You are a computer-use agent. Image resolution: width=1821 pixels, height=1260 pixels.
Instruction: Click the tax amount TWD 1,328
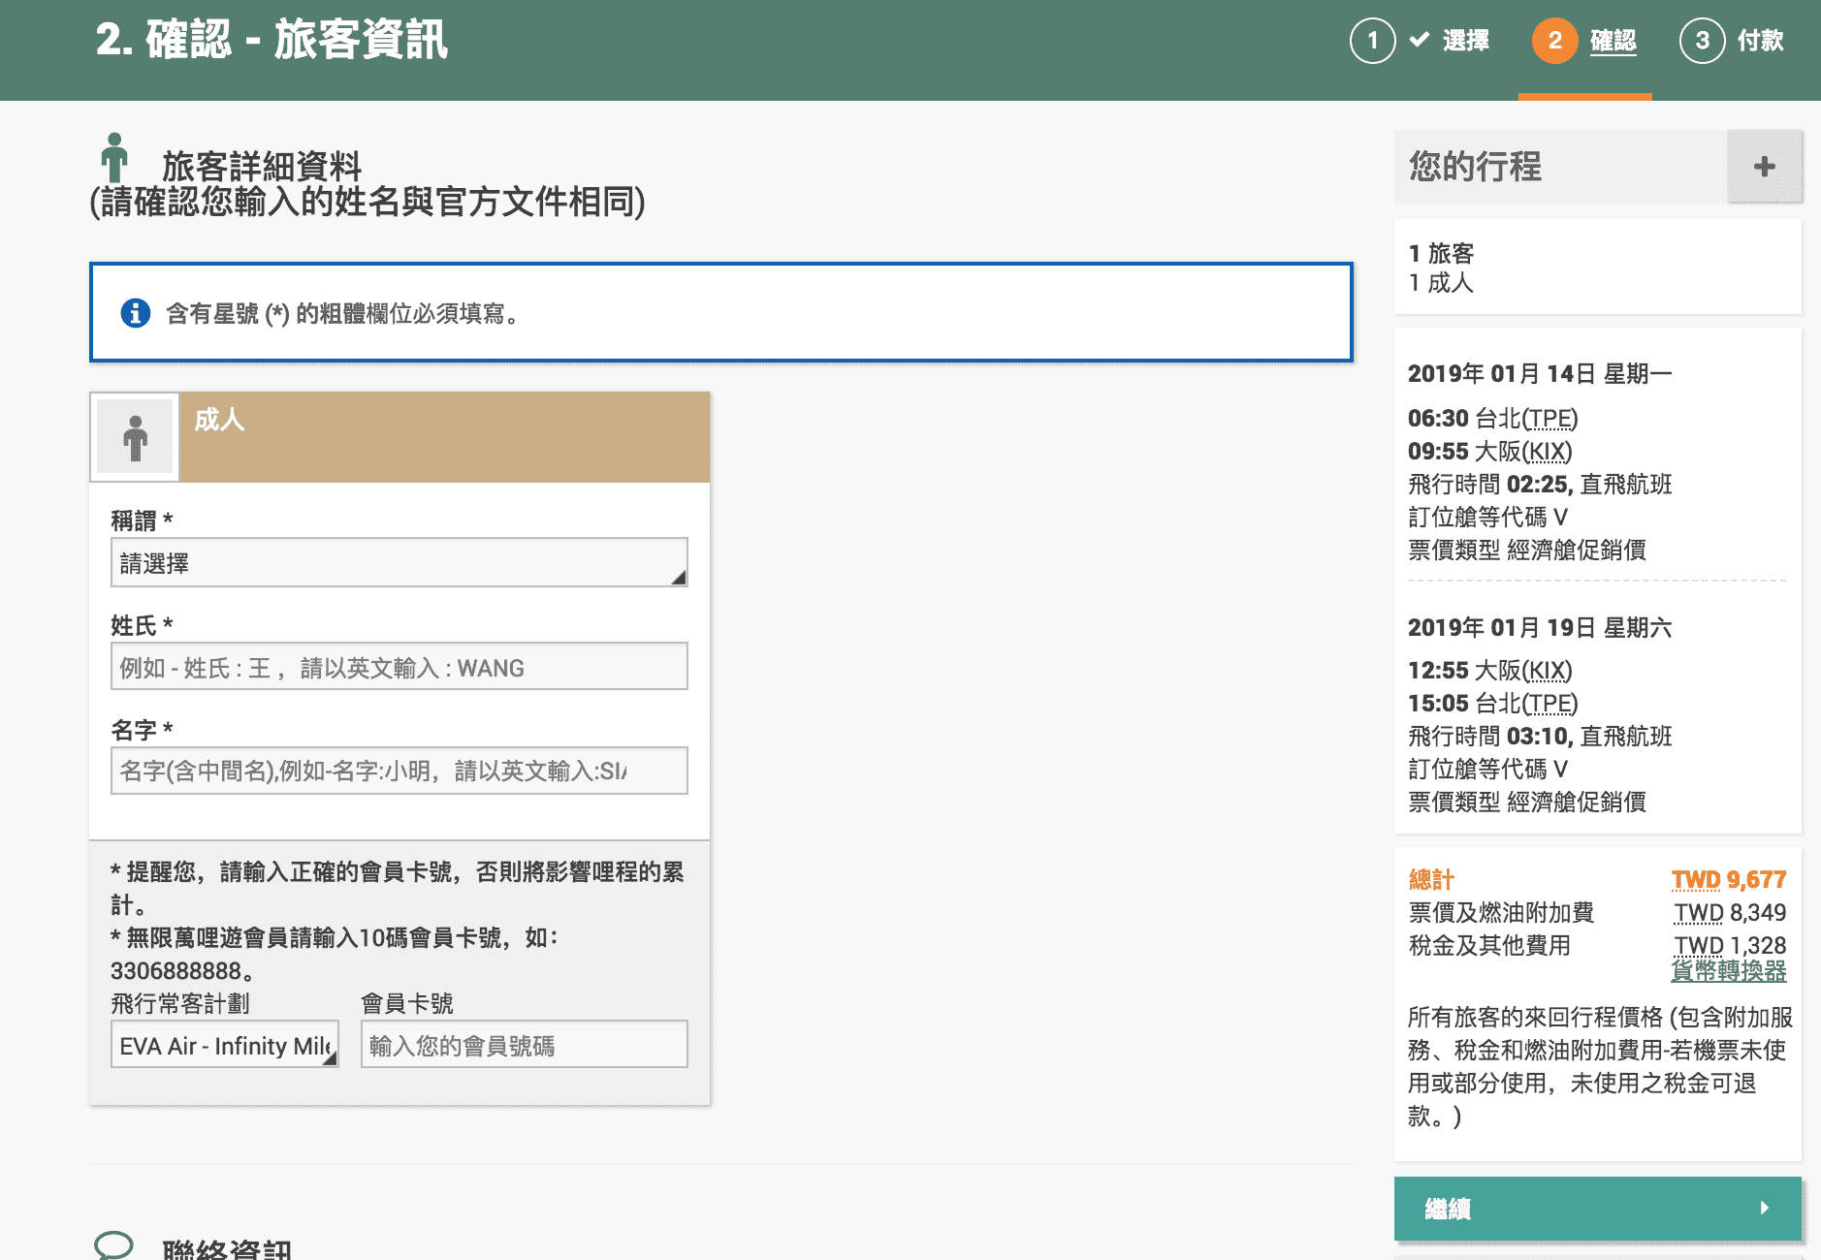1730,945
